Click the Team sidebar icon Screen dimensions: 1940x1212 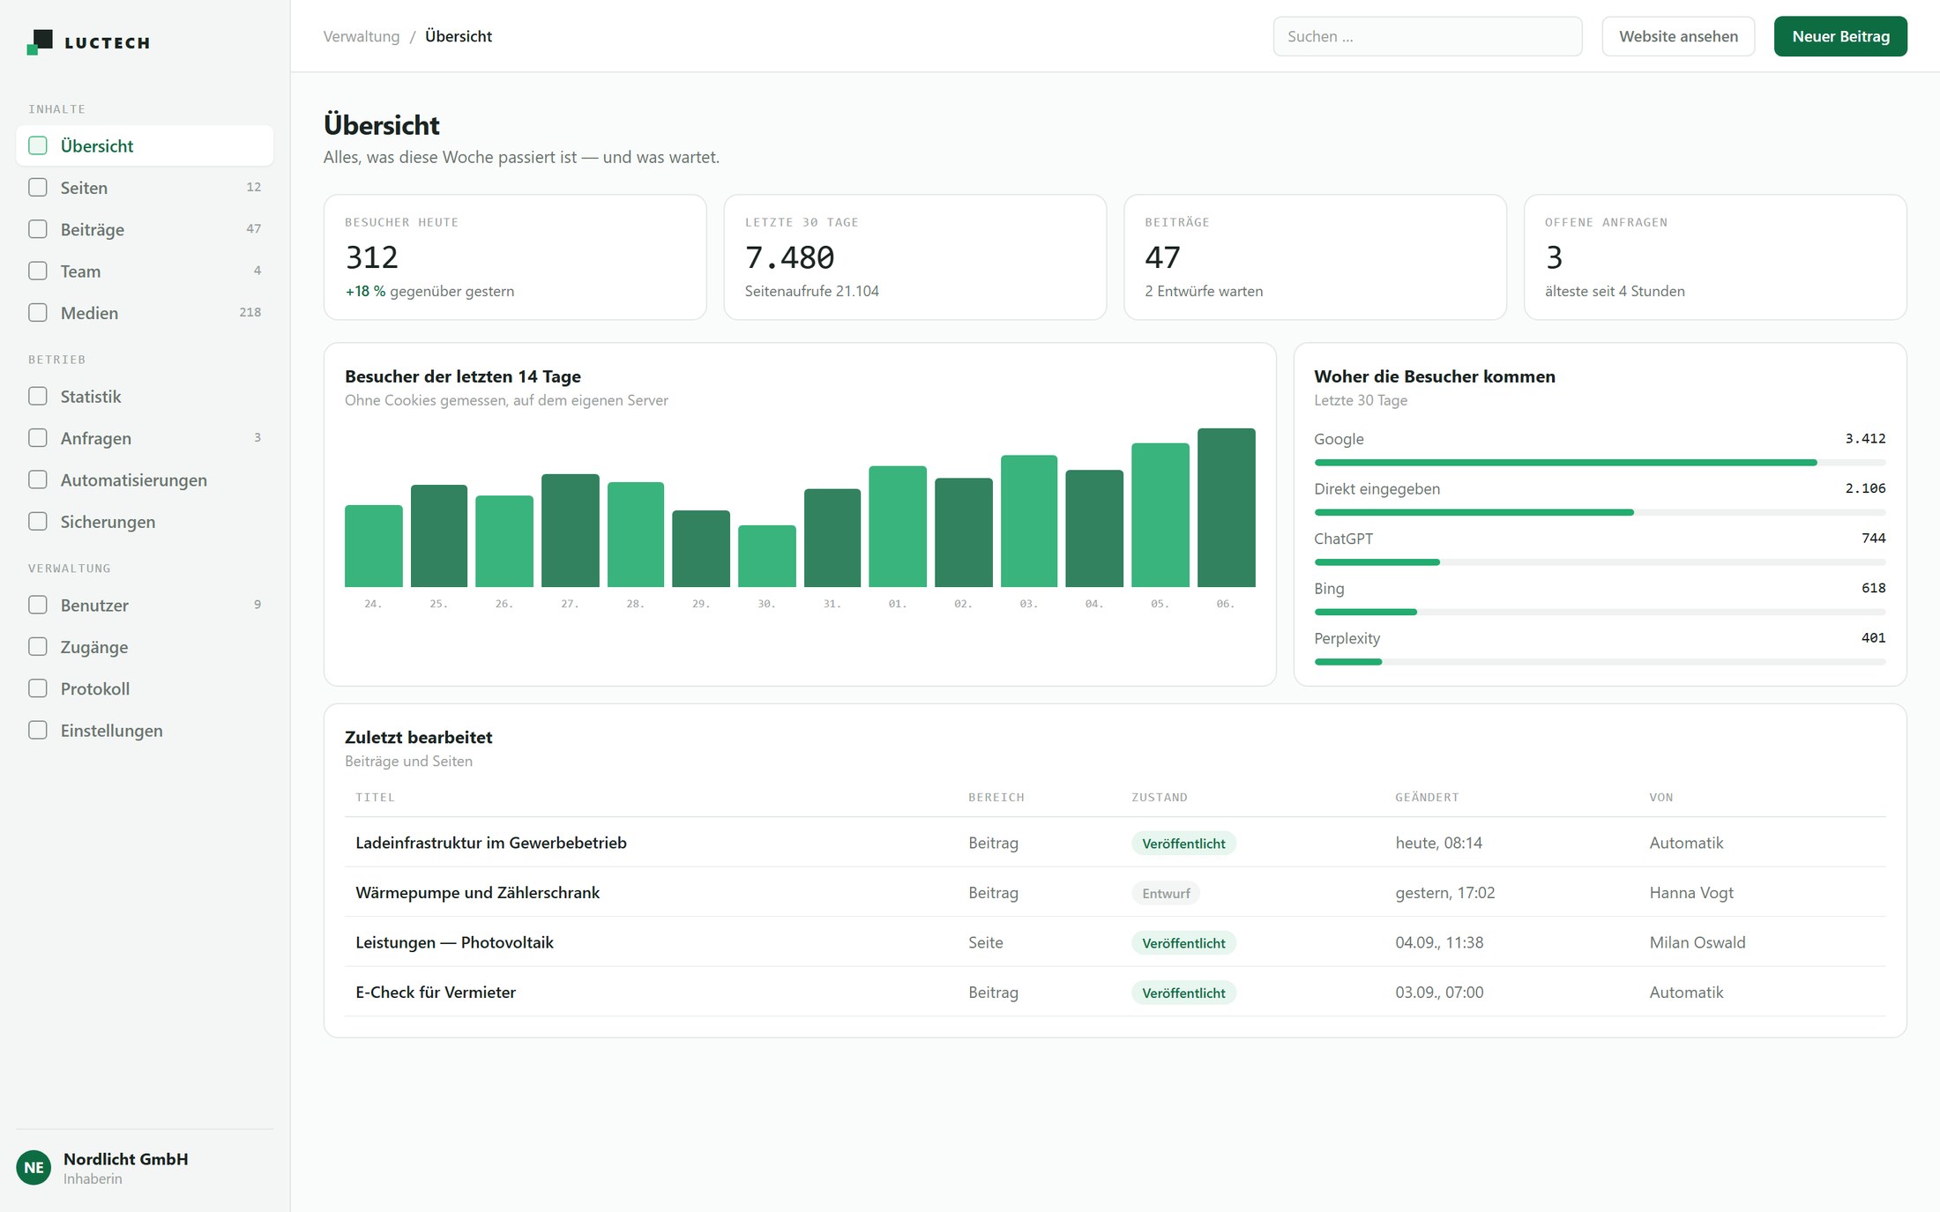pyautogui.click(x=38, y=271)
